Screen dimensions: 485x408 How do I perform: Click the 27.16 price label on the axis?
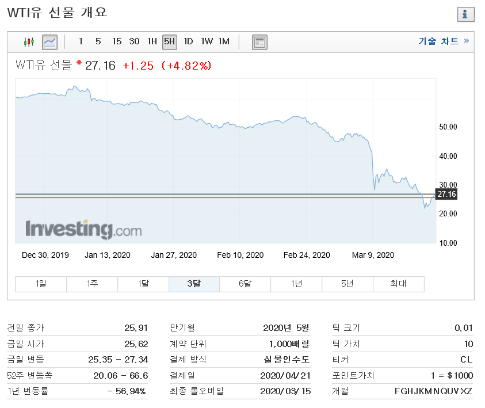pyautogui.click(x=448, y=194)
